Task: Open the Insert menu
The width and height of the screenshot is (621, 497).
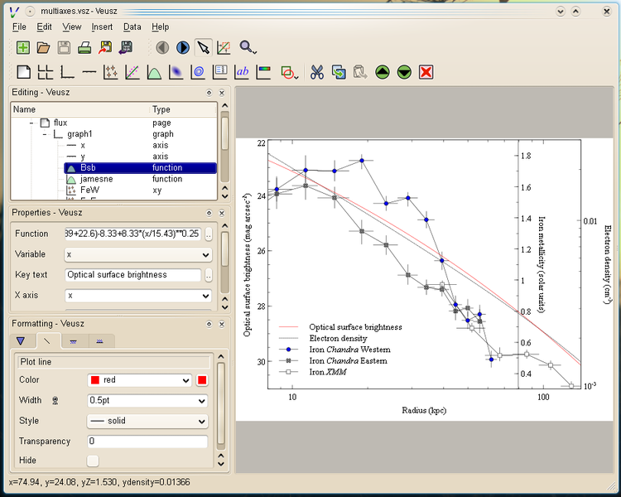Action: [x=102, y=27]
